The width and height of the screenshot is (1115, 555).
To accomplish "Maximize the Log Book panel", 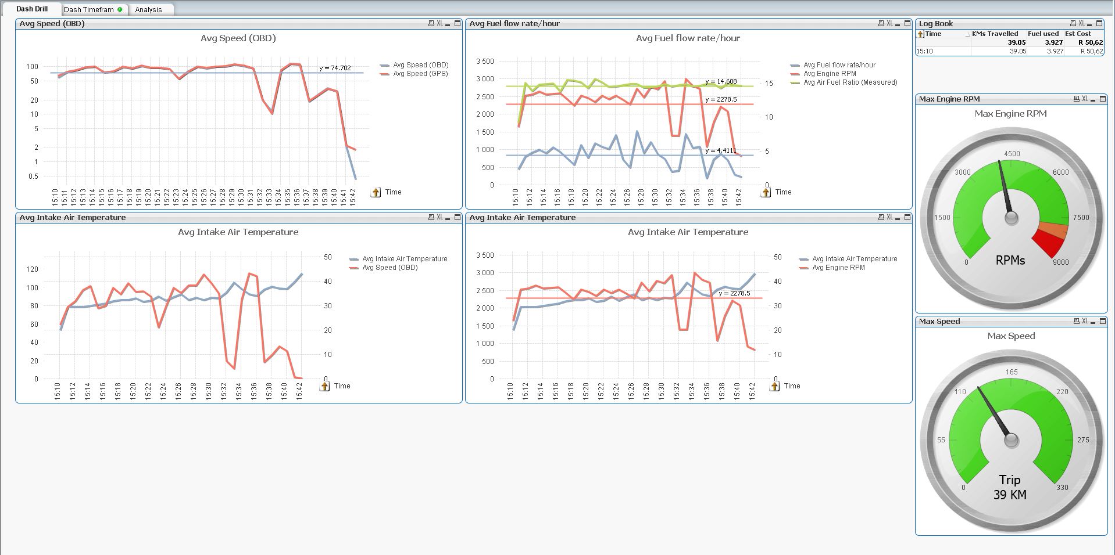I will point(1099,24).
